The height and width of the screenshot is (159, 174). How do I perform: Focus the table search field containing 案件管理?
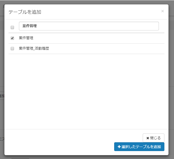[x=89, y=26]
